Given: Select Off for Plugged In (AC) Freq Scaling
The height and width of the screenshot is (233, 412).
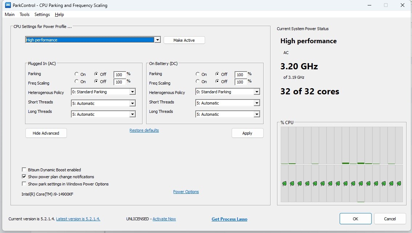Looking at the screenshot, I should coord(96,81).
